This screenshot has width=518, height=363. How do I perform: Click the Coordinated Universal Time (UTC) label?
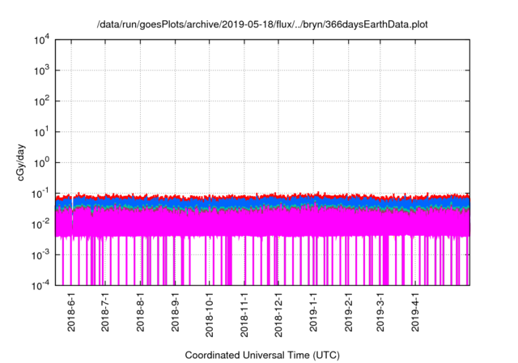click(262, 356)
